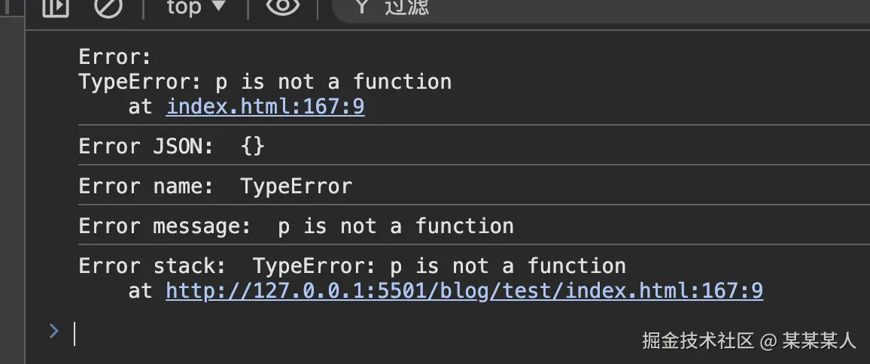Click the 掘金技术社区 watermark text
870x364 pixels.
point(698,341)
